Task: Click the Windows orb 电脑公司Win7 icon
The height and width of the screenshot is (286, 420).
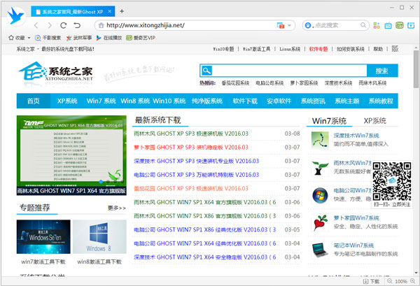Action: 320,195
